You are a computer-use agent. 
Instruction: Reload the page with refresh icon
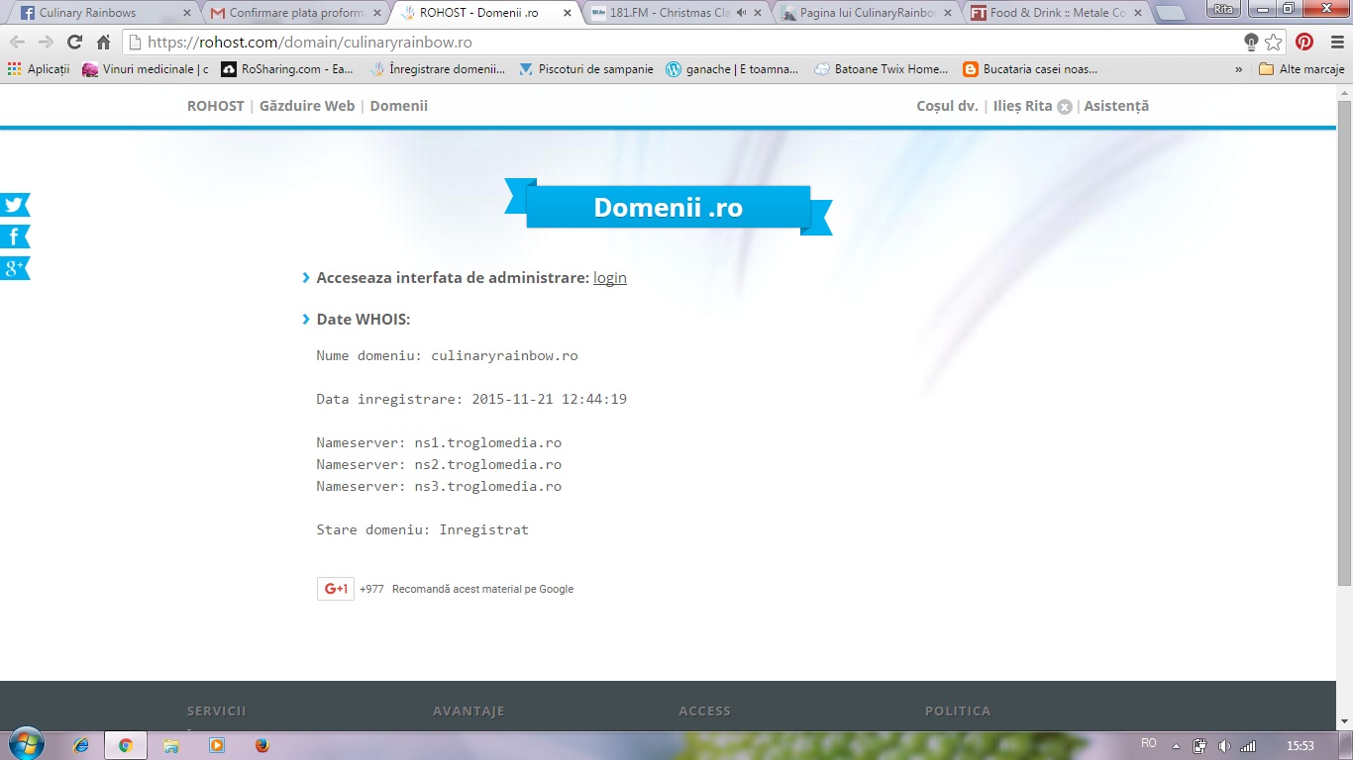[74, 43]
